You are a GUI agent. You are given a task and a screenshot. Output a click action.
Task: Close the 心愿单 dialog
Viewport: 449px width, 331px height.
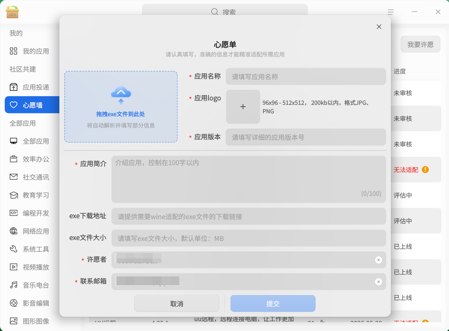click(x=379, y=27)
